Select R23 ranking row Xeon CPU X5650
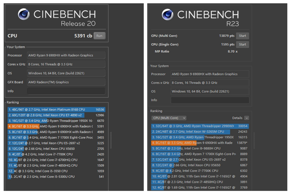Viewport: 291px width, 194px height. click(200, 165)
